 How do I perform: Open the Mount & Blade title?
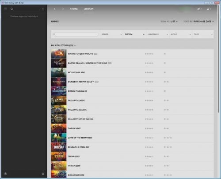[x=76, y=72]
